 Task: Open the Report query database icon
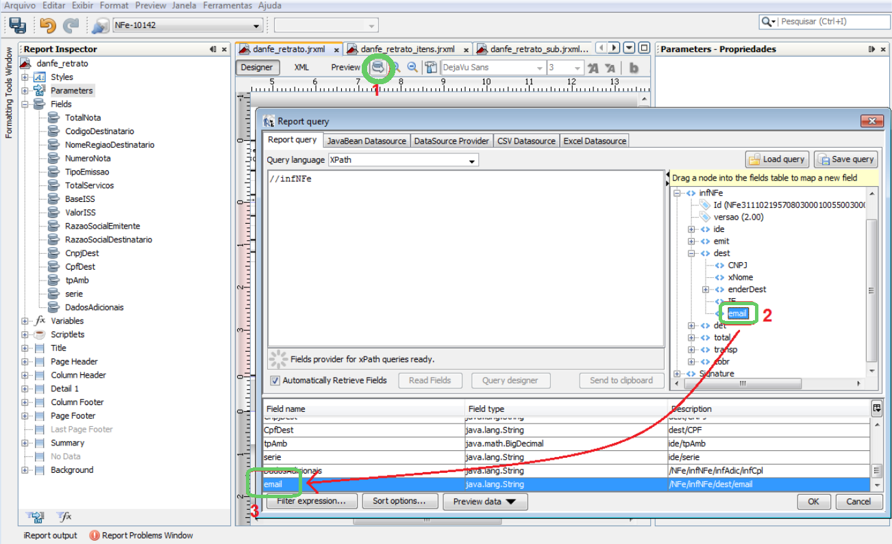(x=377, y=67)
